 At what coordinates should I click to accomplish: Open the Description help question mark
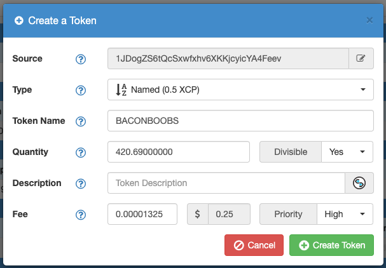point(81,184)
